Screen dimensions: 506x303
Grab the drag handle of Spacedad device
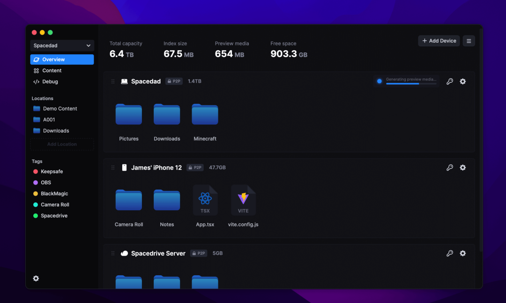(x=113, y=81)
